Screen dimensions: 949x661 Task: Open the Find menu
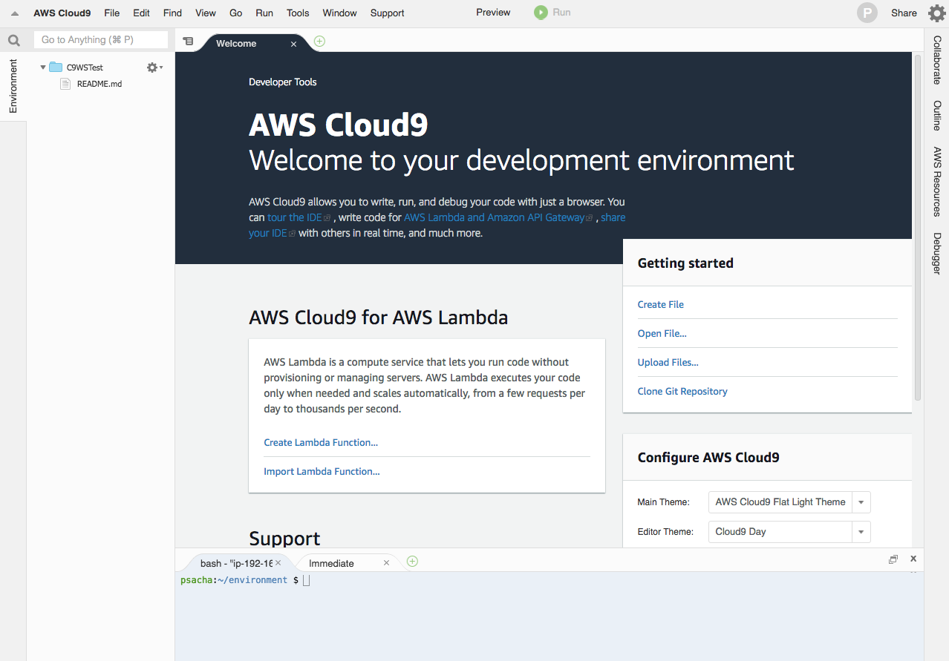(x=172, y=13)
